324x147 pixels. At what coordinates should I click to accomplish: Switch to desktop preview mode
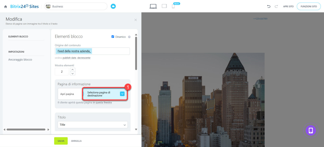click(153, 6)
